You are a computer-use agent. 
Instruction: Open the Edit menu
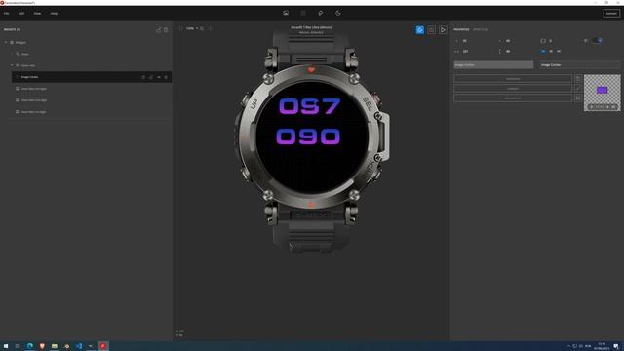tap(21, 13)
